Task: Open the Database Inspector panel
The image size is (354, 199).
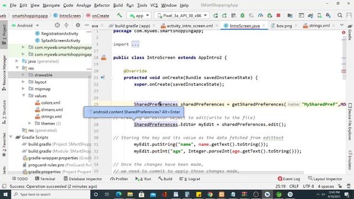Action: pos(82,179)
